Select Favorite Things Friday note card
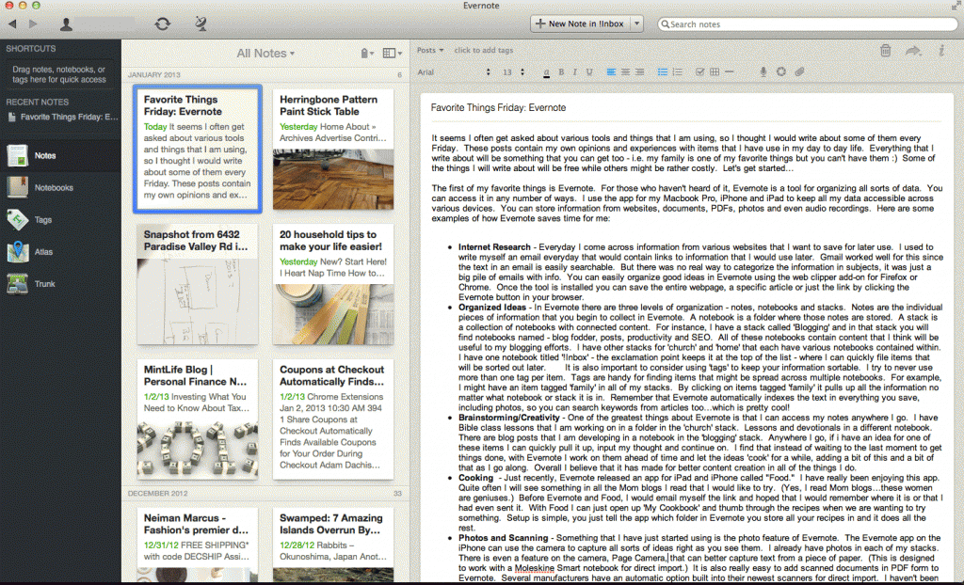Viewport: 964px width, 585px height. (x=198, y=150)
